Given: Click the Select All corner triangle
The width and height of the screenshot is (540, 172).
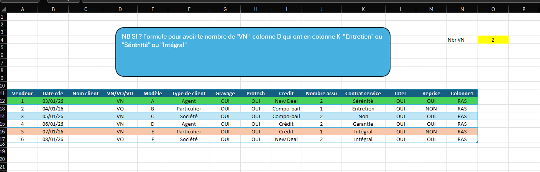Looking at the screenshot, I should coord(3,10).
